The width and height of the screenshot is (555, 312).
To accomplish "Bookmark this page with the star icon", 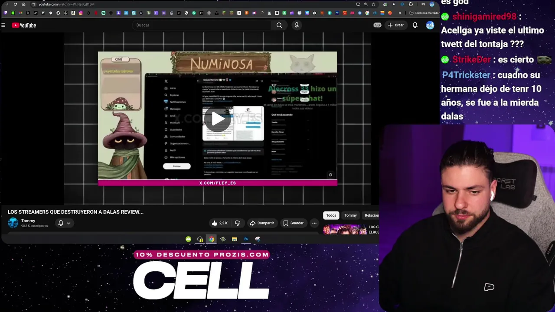I will click(x=373, y=4).
